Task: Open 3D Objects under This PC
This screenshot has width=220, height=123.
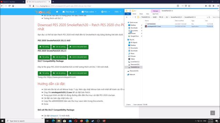Action: tap(134, 42)
